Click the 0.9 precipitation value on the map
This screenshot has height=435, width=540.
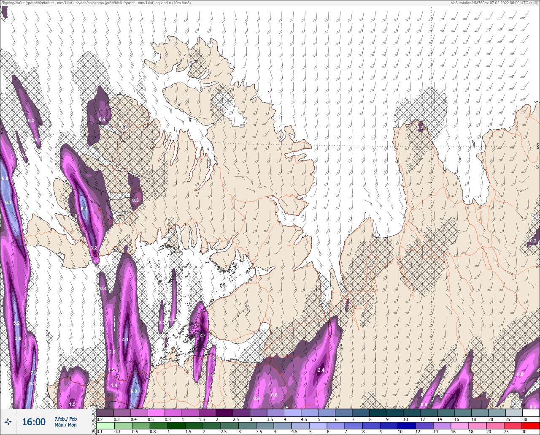click(x=424, y=405)
